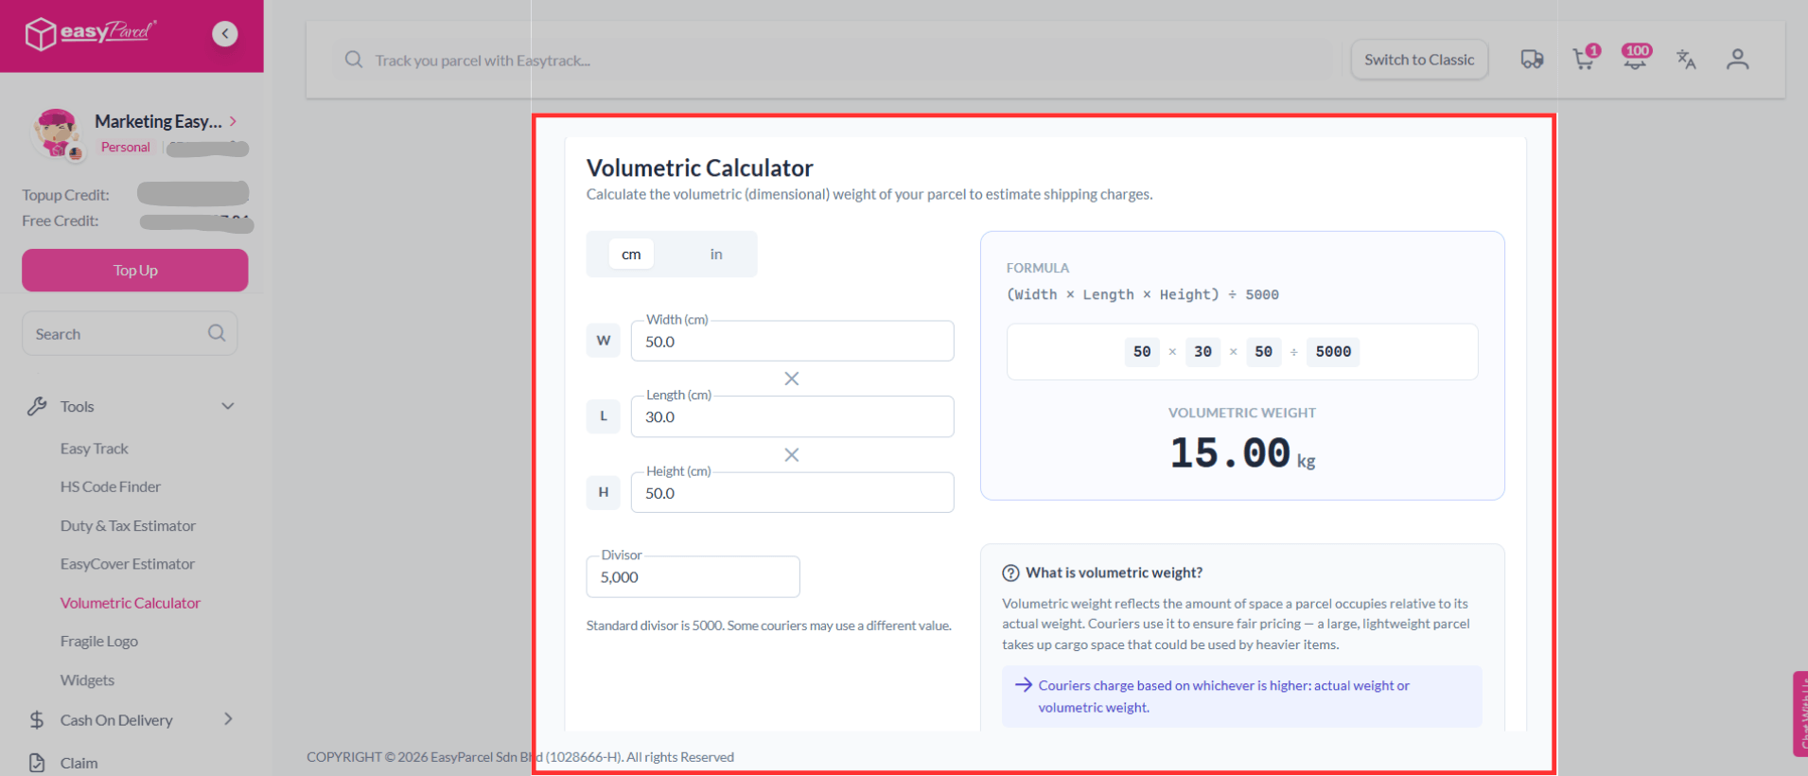The image size is (1808, 776).
Task: Click the Easytrack parcel tracking search field
Action: tap(833, 60)
